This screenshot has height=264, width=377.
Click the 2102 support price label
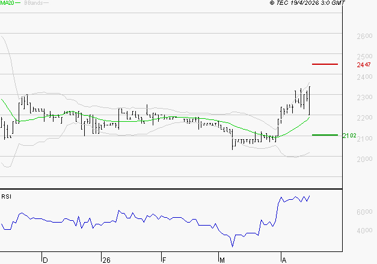point(363,136)
